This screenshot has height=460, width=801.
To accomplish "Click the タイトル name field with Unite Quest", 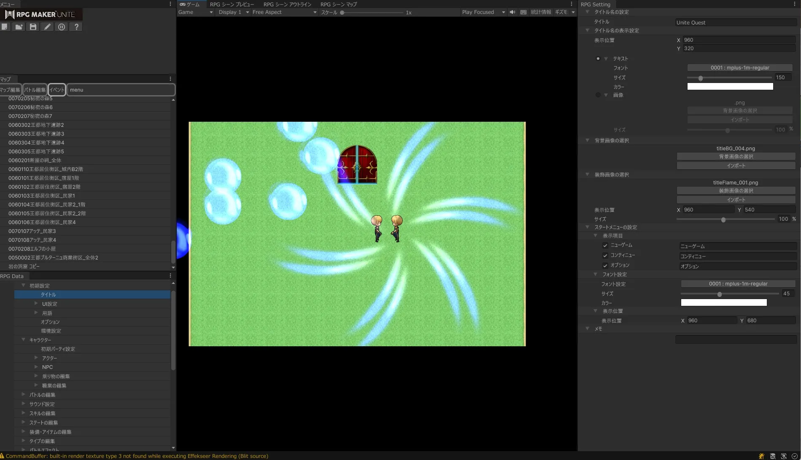I will click(x=735, y=23).
